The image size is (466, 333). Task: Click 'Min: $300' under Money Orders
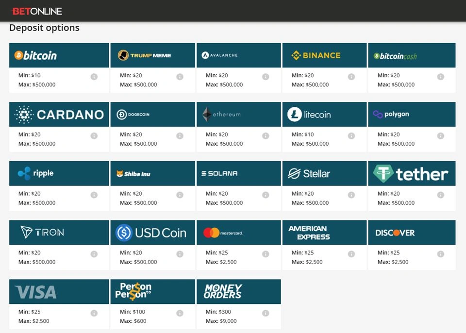(218, 312)
